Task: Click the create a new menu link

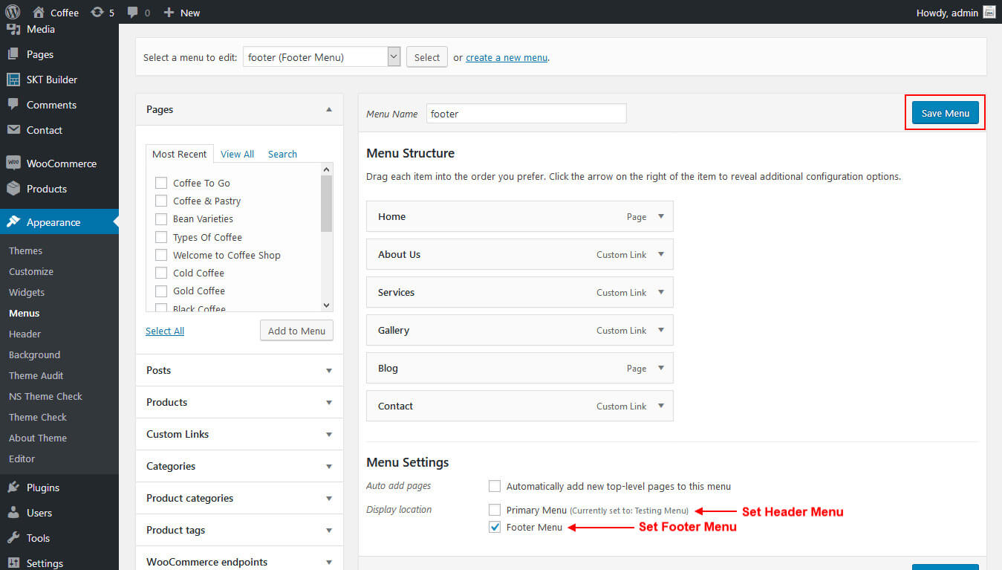Action: pos(507,57)
